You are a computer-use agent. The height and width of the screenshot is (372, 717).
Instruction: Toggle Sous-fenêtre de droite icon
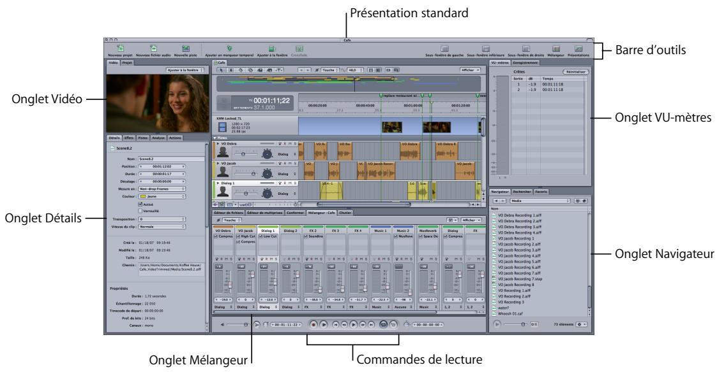[x=526, y=48]
